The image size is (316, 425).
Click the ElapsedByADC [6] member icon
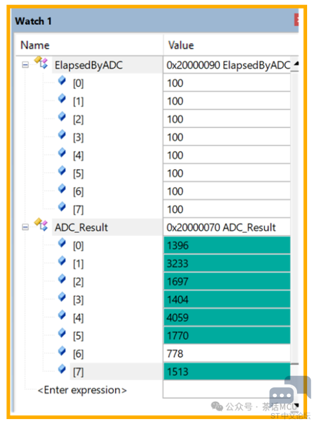point(62,189)
